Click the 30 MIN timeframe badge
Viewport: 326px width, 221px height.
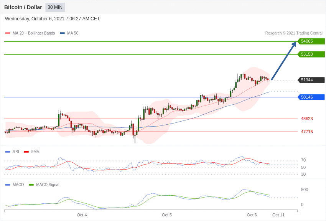pos(55,7)
